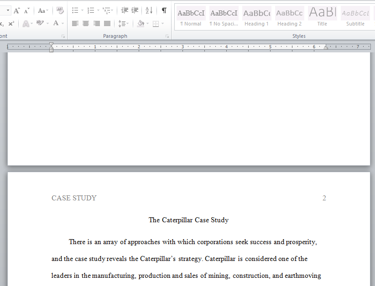This screenshot has height=286, width=375.
Task: Click the Text Highlight Color pen icon
Action: pyautogui.click(x=40, y=23)
